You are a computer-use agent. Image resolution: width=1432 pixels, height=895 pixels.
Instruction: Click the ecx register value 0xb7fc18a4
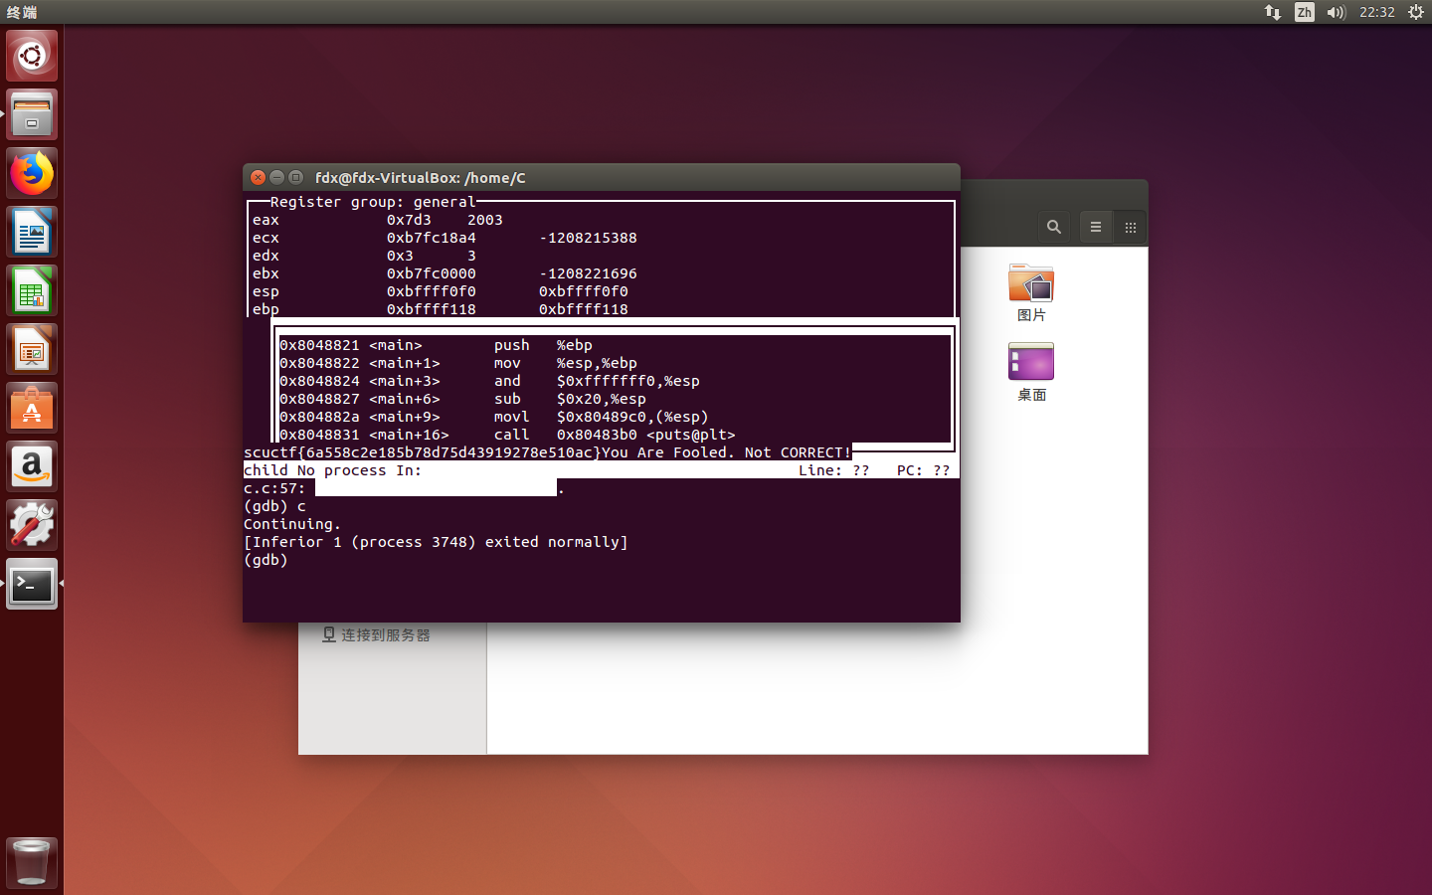coord(432,238)
